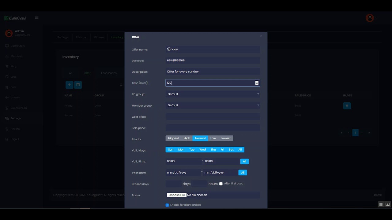Click the Valid time start field
Screen dimensions: 392x220
[184, 161]
